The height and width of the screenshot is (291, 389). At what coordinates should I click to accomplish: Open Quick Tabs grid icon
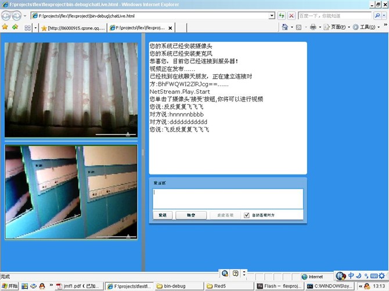pyautogui.click(x=27, y=28)
